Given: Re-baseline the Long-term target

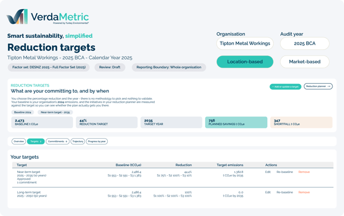Looking at the screenshot, I should 285,193.
